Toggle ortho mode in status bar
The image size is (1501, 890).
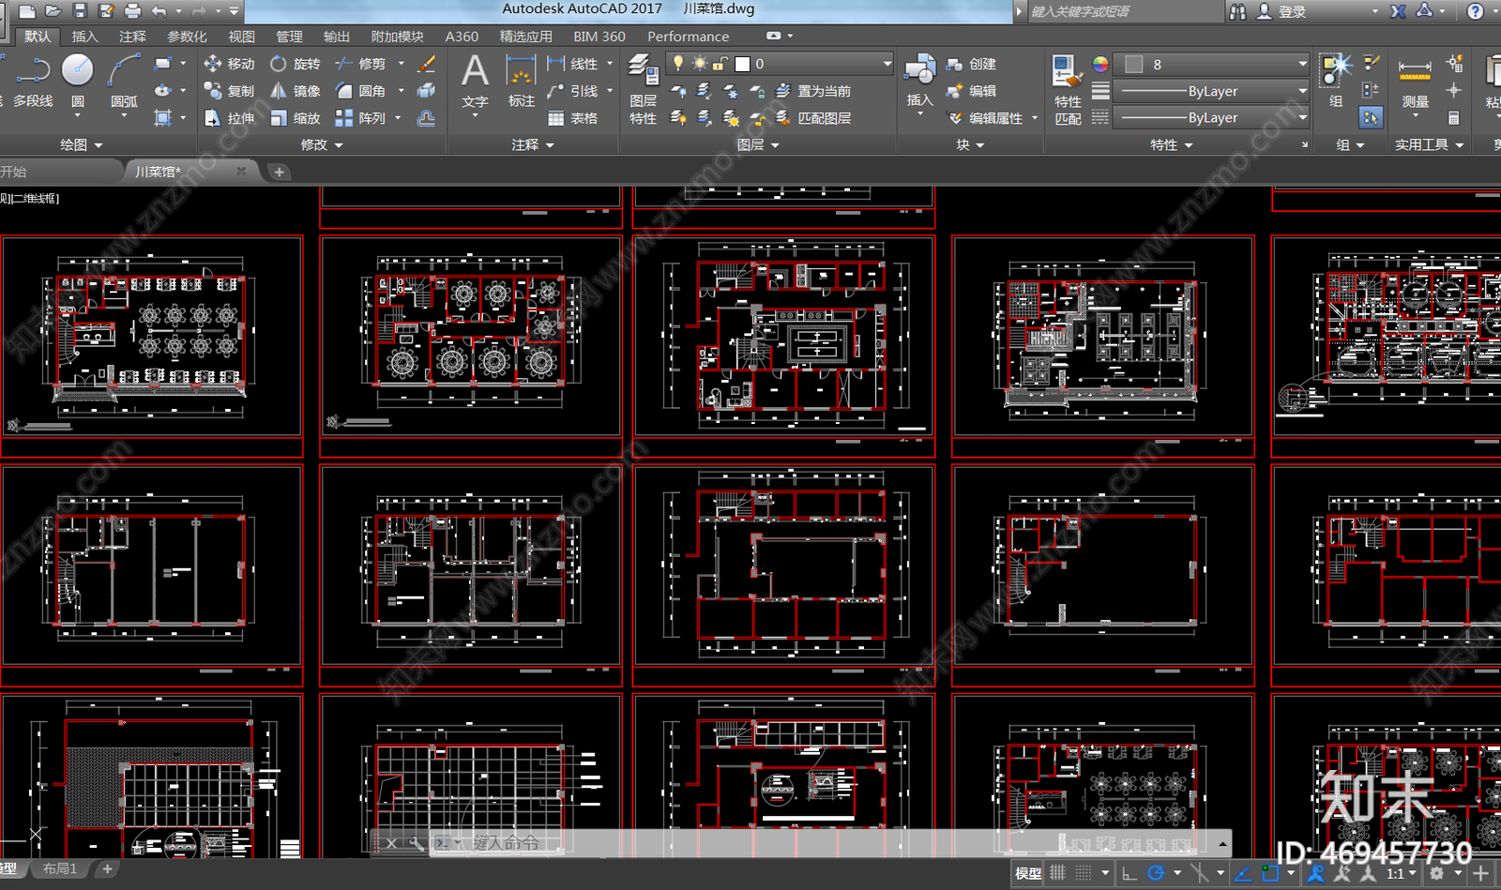pos(1130,873)
